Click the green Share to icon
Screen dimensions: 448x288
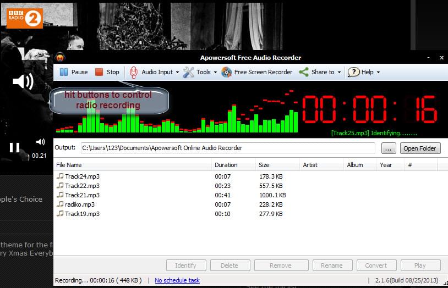tap(304, 72)
